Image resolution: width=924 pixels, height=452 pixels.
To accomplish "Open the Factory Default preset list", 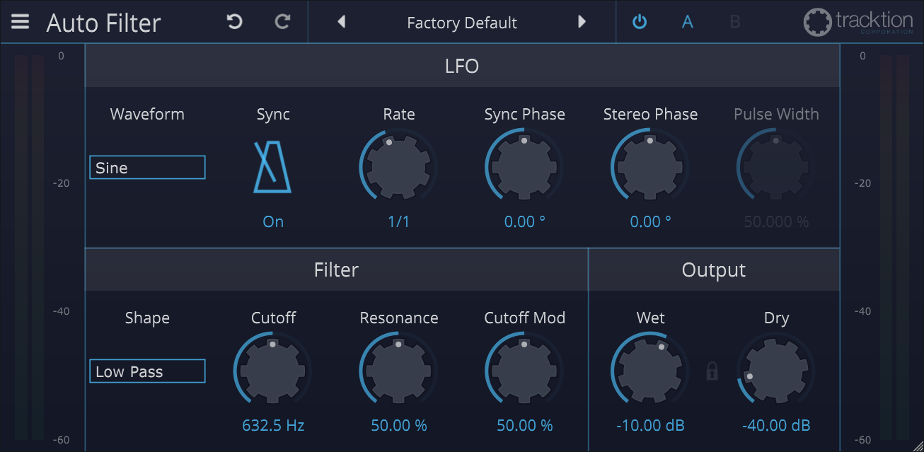I will point(462,23).
